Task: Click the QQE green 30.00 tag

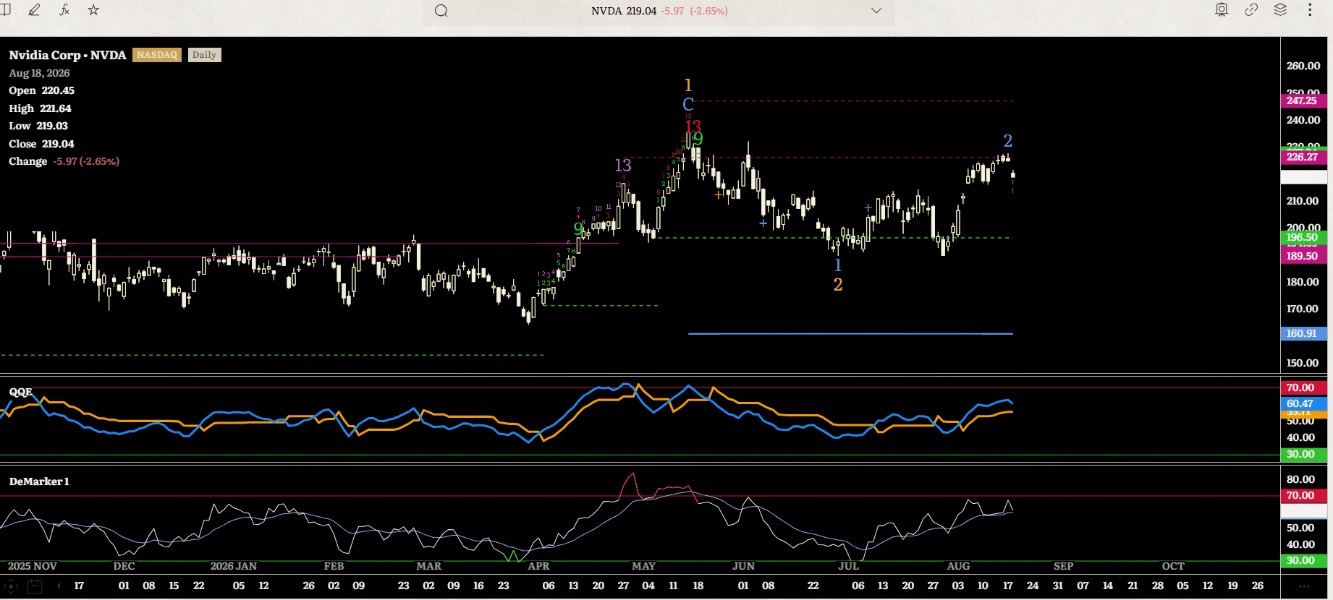Action: (x=1303, y=455)
